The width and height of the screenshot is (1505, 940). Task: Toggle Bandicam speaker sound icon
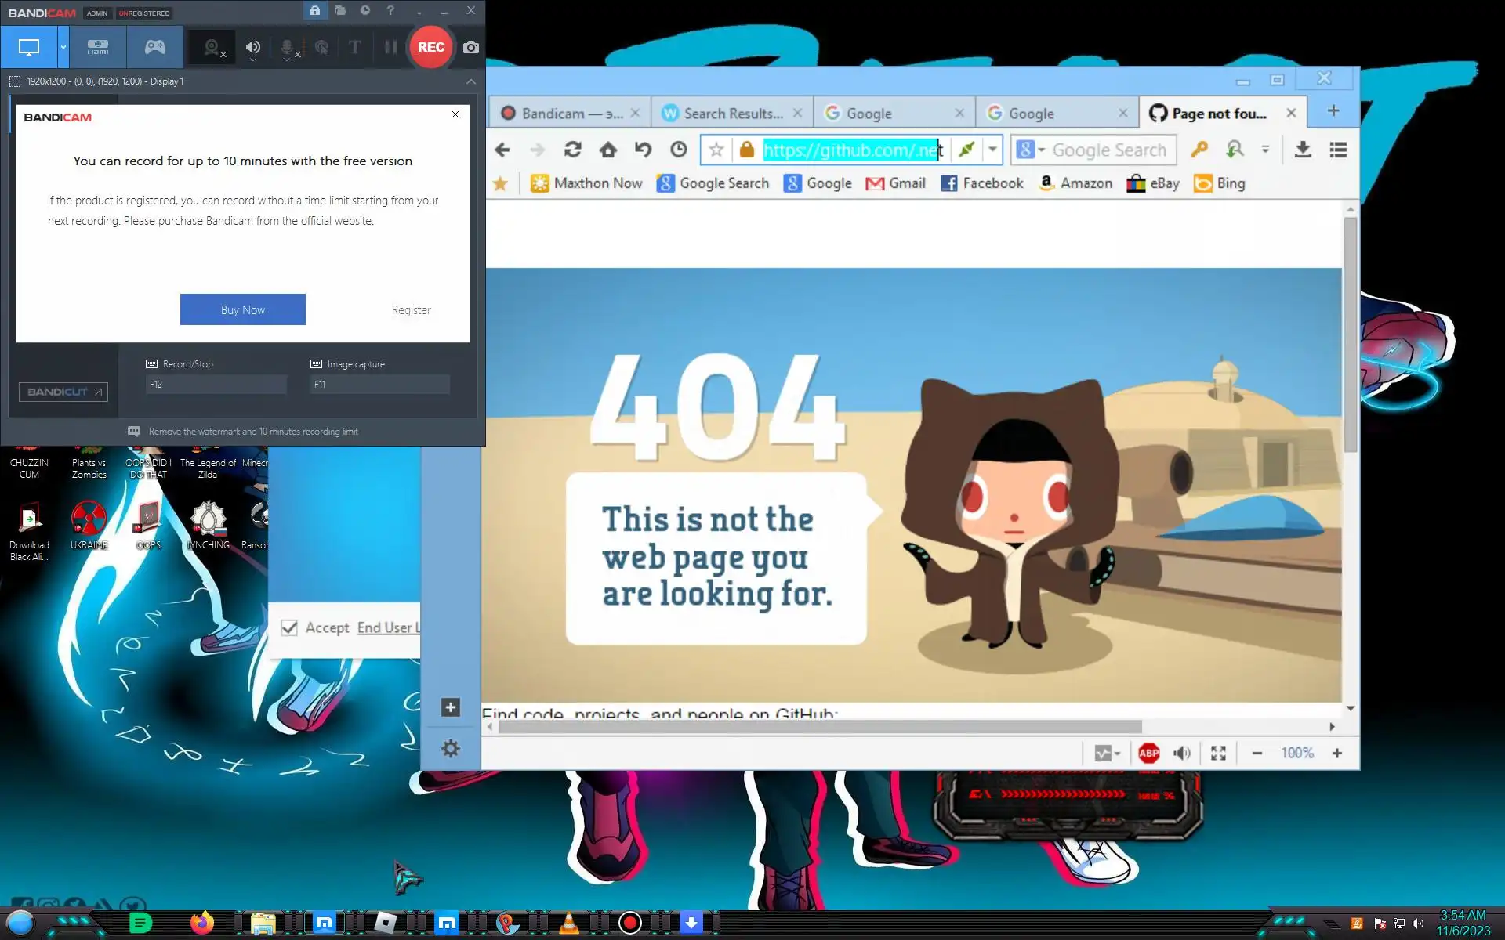(252, 48)
